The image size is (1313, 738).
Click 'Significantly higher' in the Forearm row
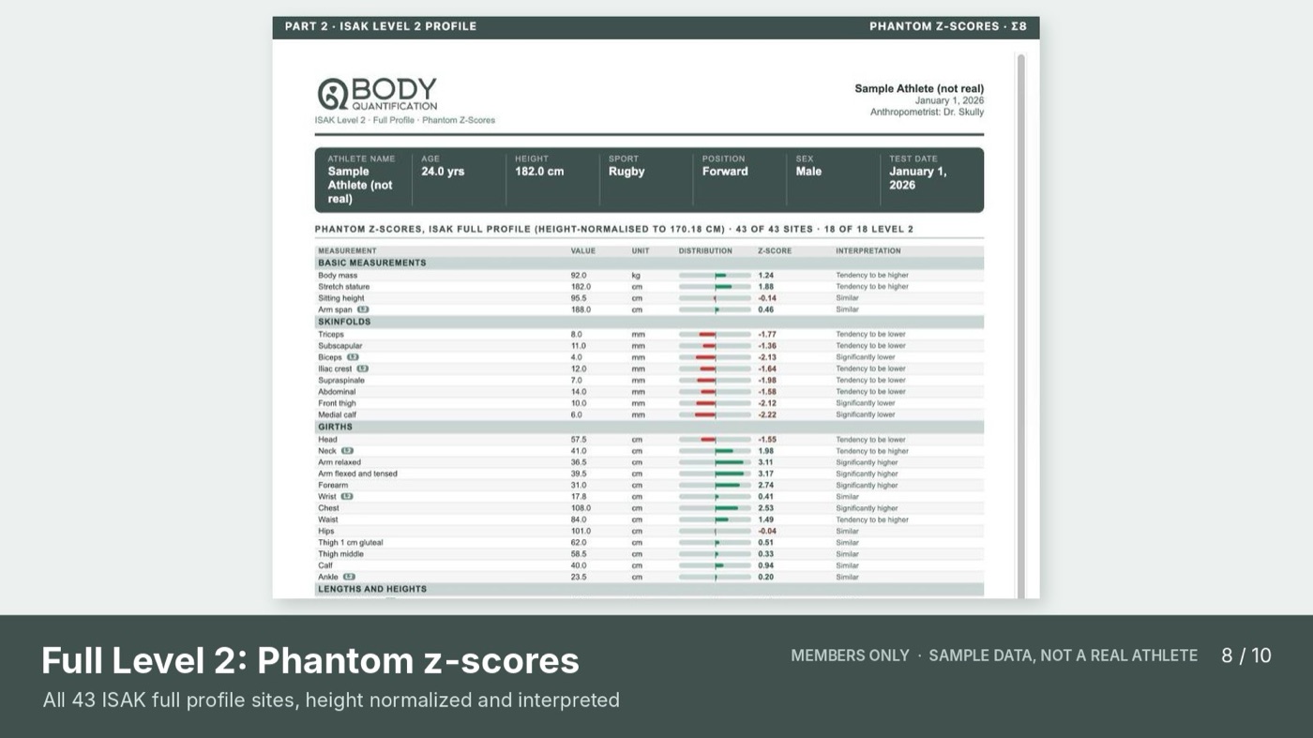coord(867,486)
